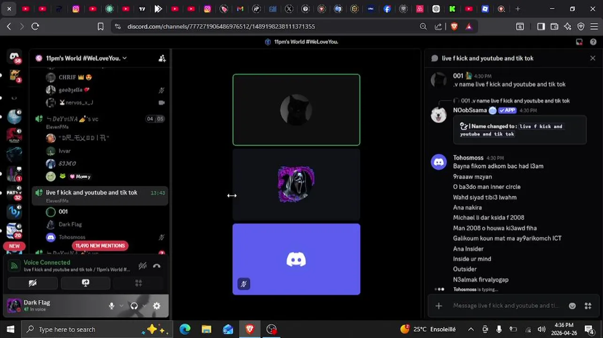Viewport: 603px width, 338px height.
Task: Open Brave VPN shield icon
Action: [581, 27]
